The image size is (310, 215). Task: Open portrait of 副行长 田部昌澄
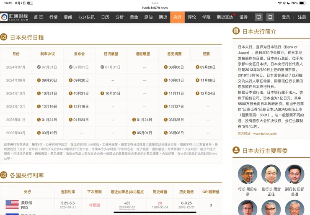[294, 174]
